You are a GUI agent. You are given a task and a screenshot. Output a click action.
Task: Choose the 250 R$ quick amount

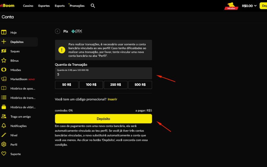tap(115, 85)
